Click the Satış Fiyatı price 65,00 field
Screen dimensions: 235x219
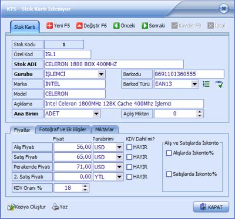point(73,157)
